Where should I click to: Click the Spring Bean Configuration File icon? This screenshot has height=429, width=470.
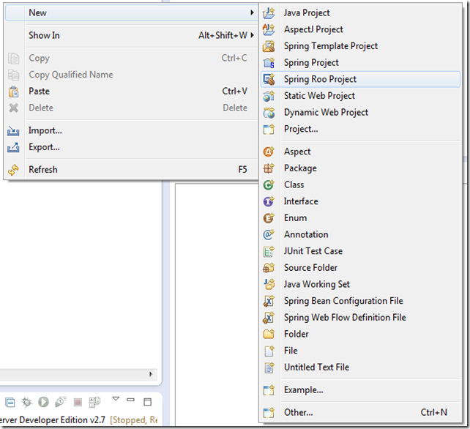point(269,301)
